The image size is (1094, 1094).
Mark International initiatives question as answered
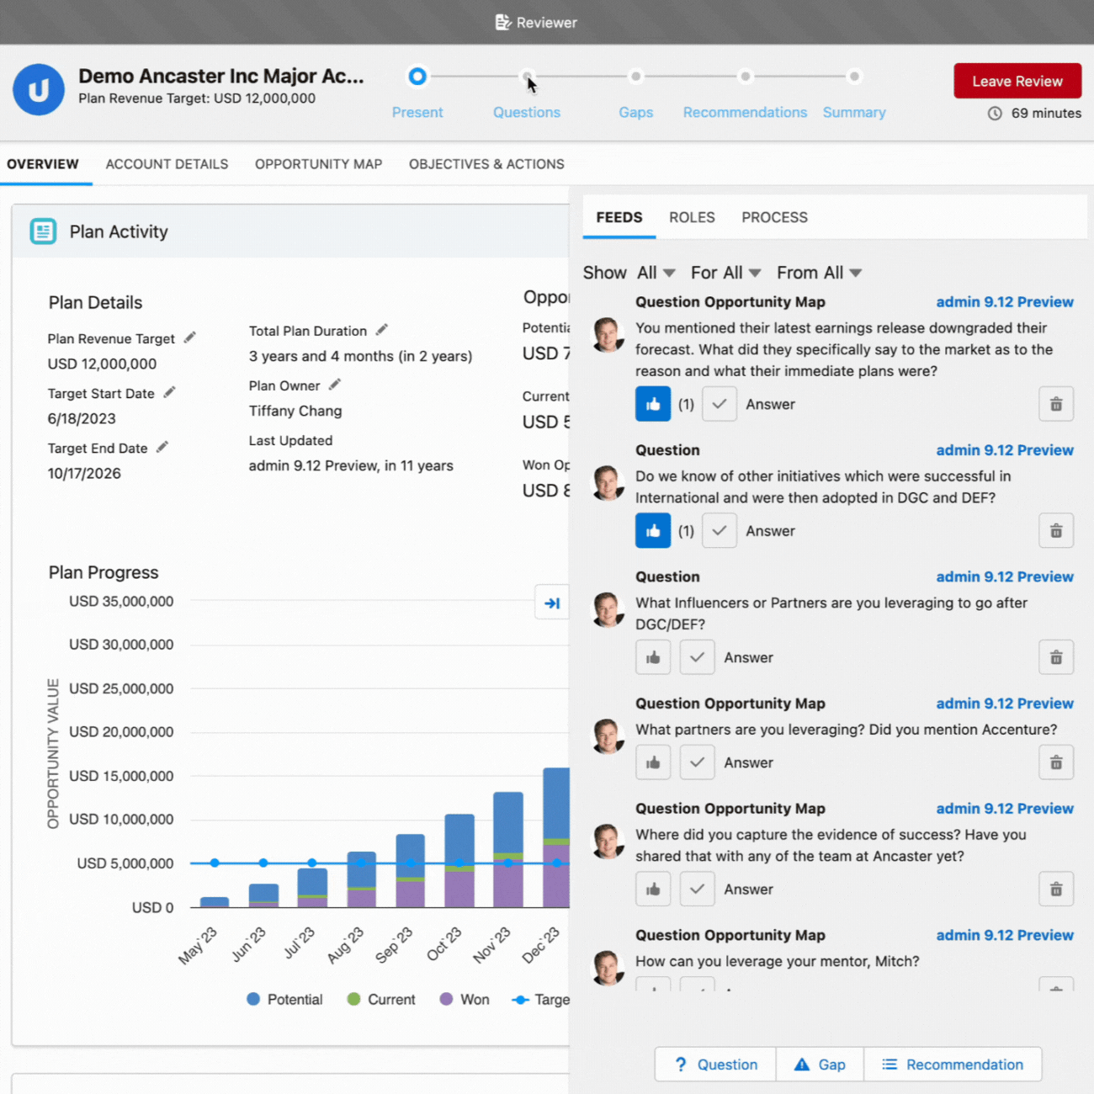coord(720,531)
